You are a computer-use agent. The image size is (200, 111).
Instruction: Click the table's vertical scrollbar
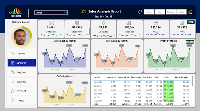point(192,81)
